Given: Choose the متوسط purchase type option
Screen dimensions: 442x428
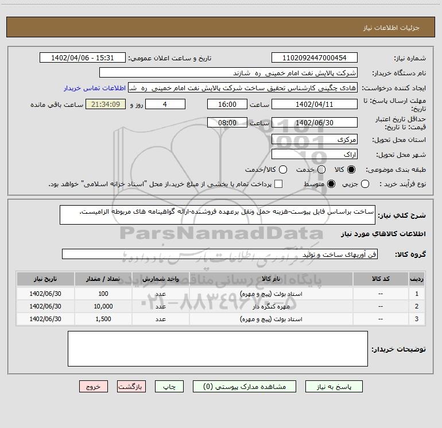Looking at the screenshot, I should [x=331, y=184].
